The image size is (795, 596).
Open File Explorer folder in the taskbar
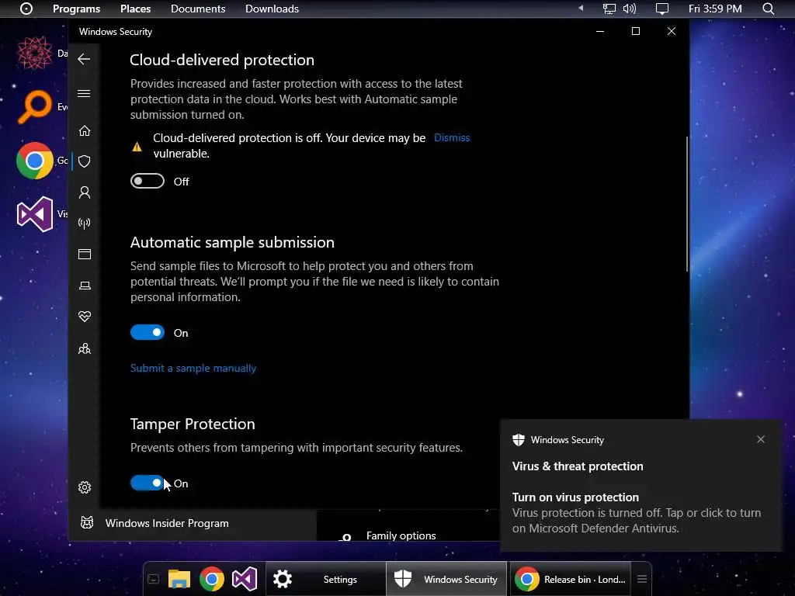[179, 579]
